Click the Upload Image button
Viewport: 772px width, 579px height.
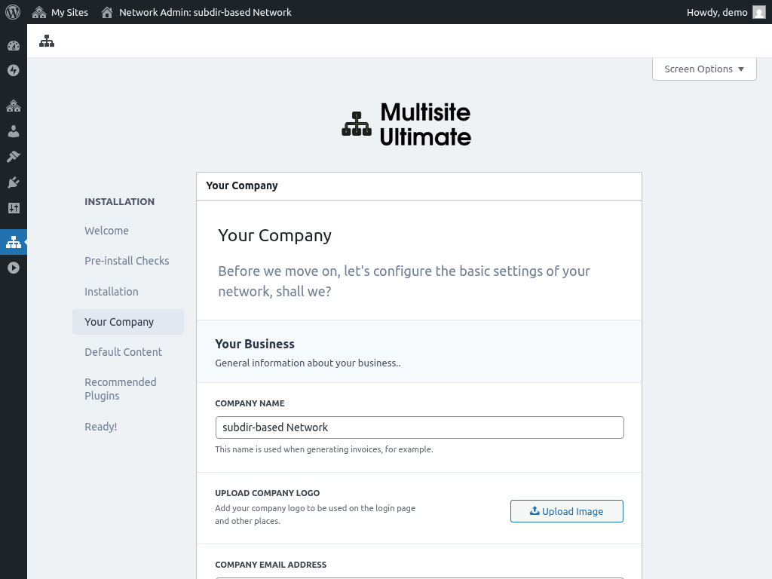(567, 511)
